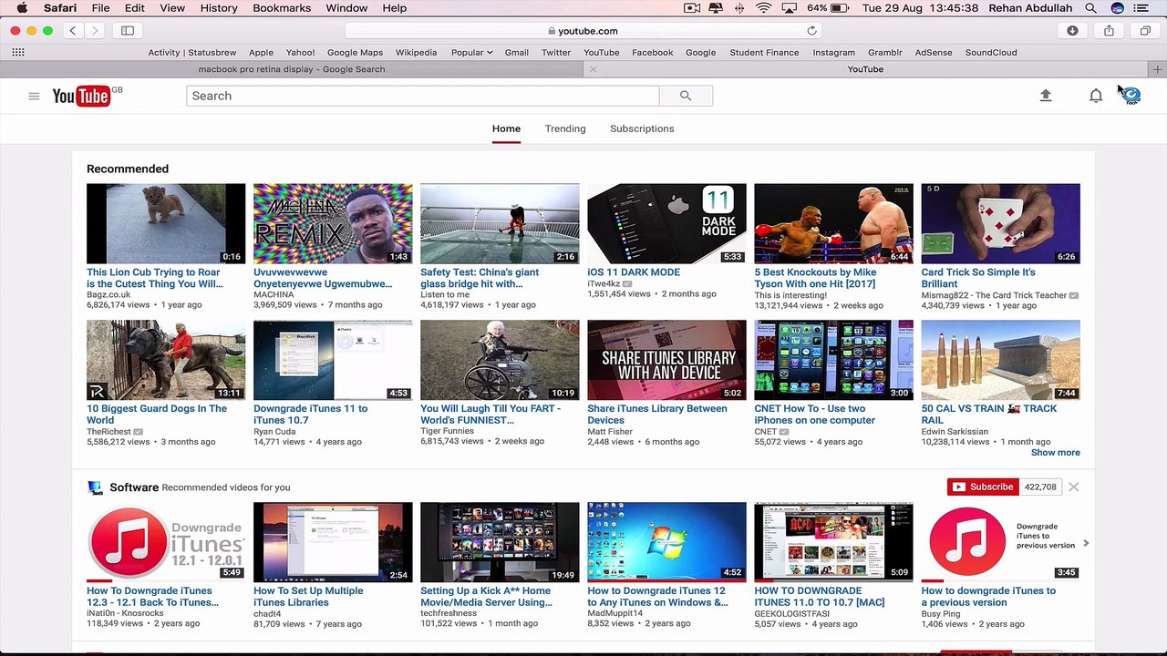Open Wi-Fi status in menu bar
This screenshot has height=656, width=1167.
pos(763,8)
